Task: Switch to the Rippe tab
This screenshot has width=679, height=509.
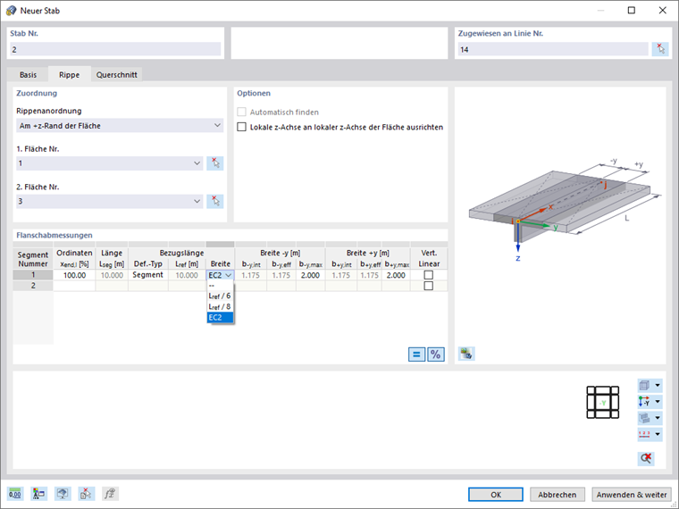Action: [x=70, y=74]
